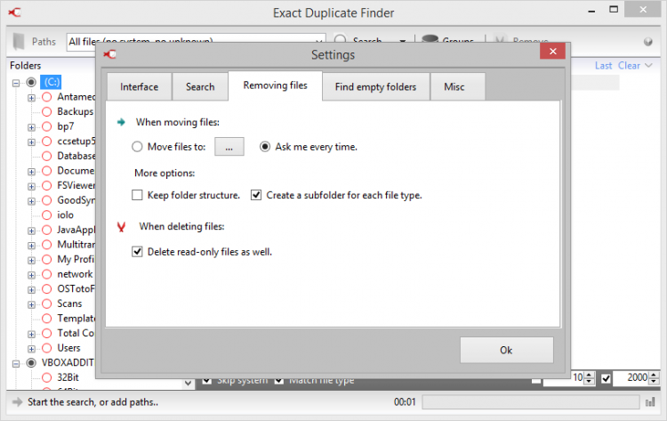This screenshot has width=667, height=421.
Task: Click the app logo in main title bar
Action: point(14,12)
